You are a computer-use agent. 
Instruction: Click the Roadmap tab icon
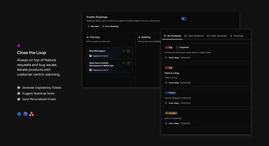pos(231,36)
